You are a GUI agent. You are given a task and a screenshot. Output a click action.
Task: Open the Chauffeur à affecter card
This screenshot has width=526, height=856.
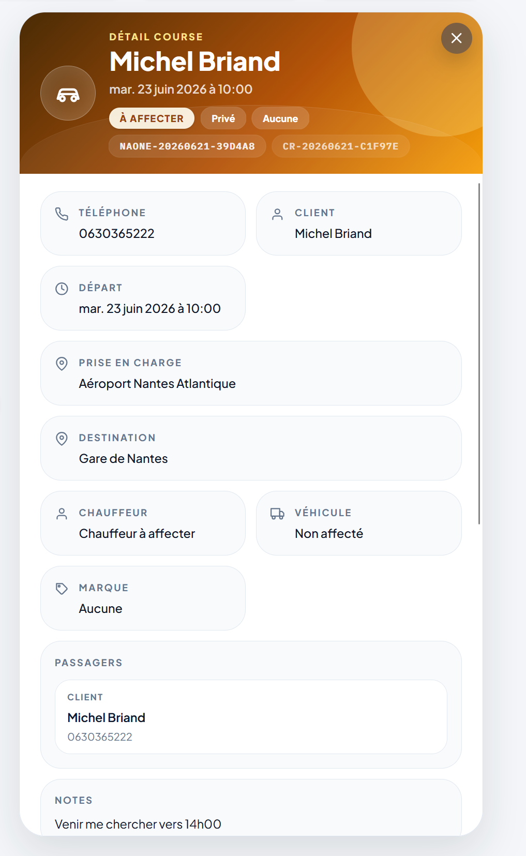click(143, 523)
